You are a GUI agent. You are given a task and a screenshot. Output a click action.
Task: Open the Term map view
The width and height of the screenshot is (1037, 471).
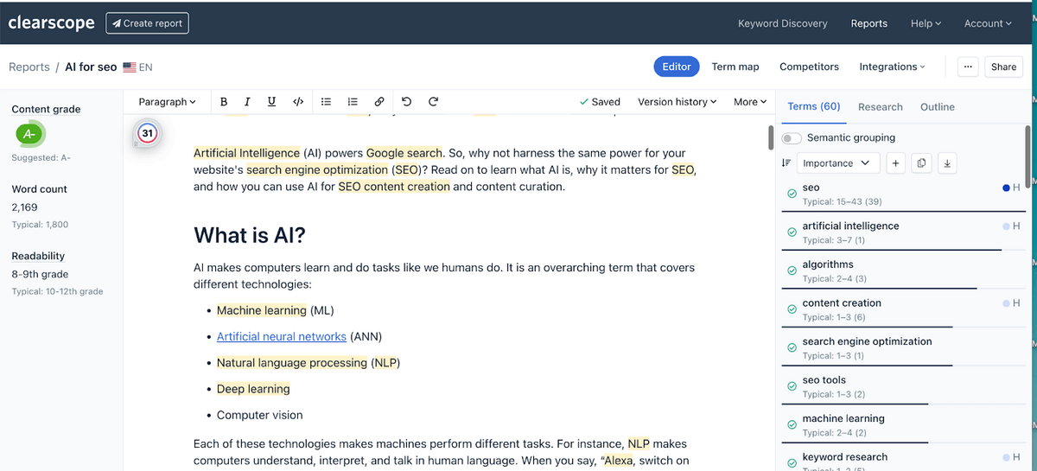tap(735, 67)
